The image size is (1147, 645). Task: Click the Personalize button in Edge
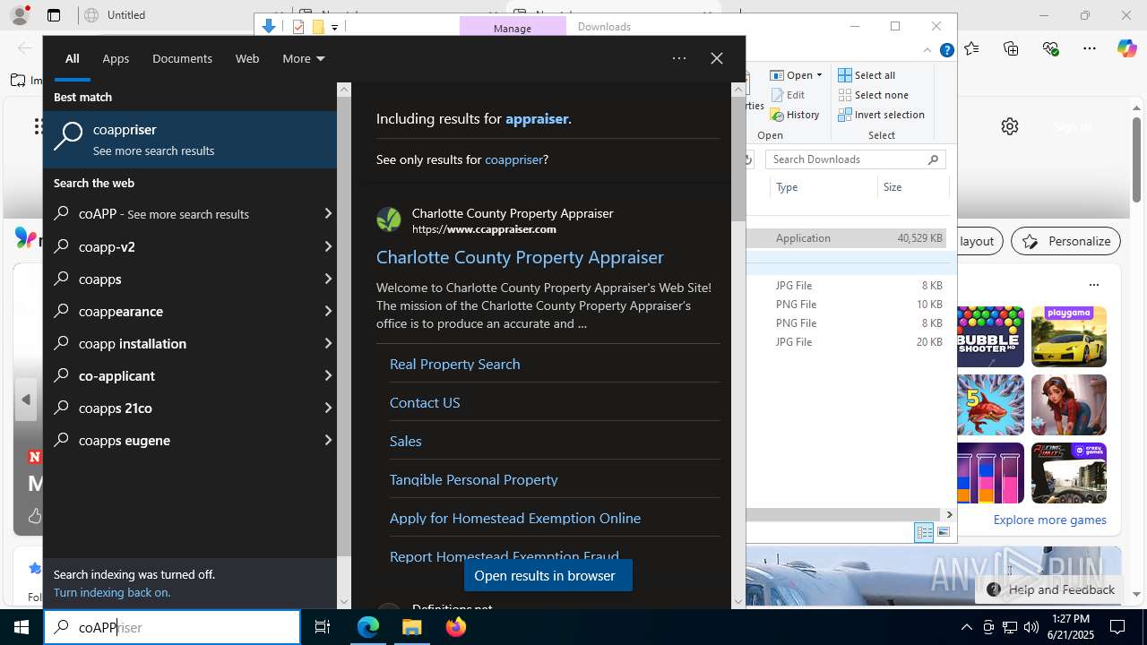pyautogui.click(x=1066, y=241)
